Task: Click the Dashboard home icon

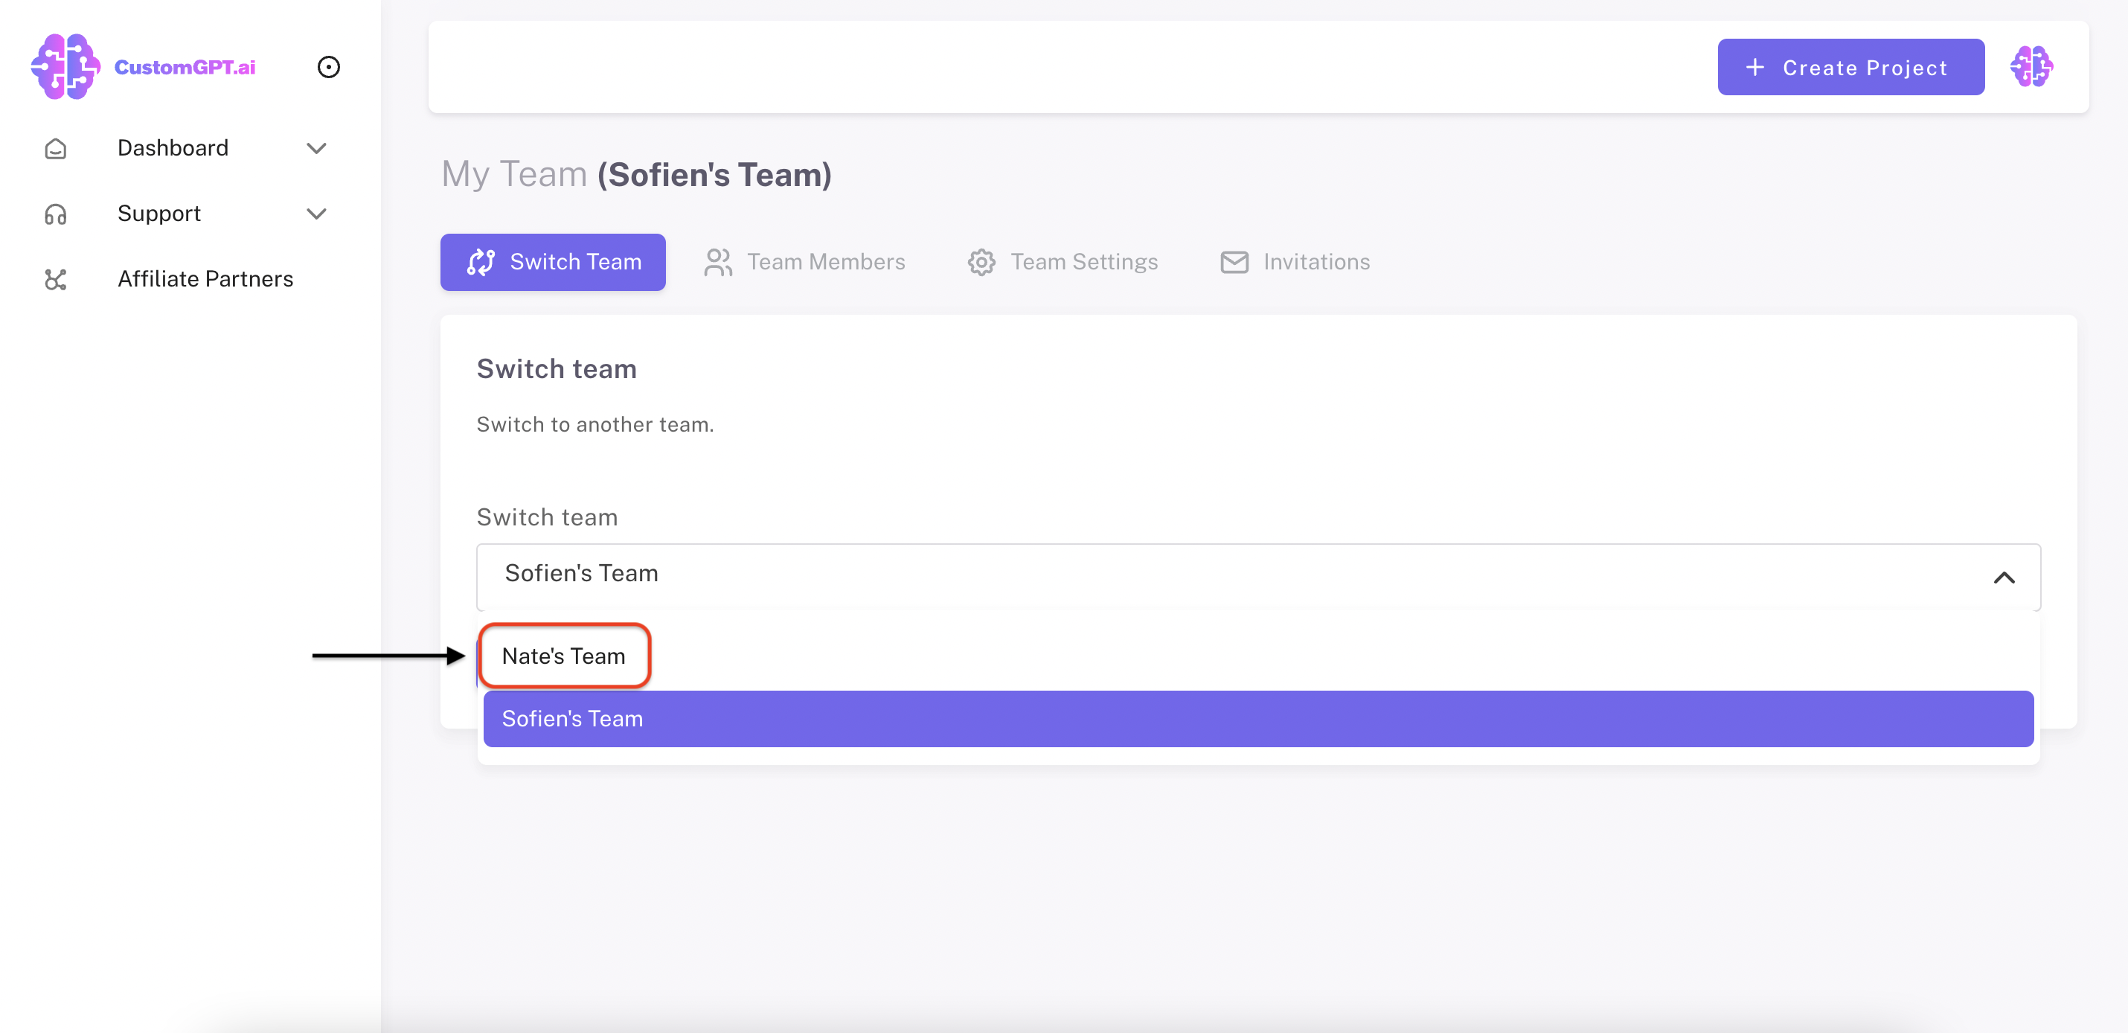Action: pyautogui.click(x=55, y=149)
